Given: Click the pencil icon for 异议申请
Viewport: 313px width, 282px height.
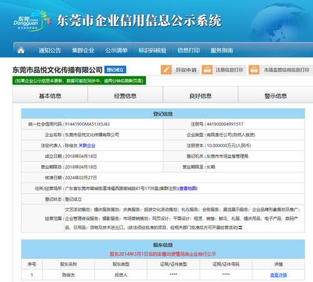Looking at the screenshot, I should (x=166, y=69).
